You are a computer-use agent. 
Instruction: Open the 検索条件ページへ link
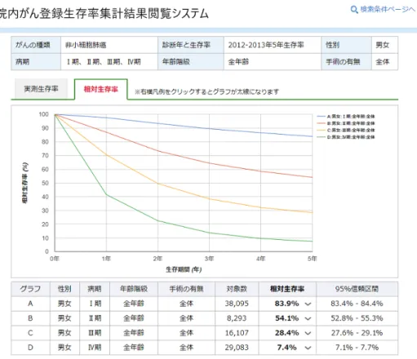pyautogui.click(x=388, y=9)
